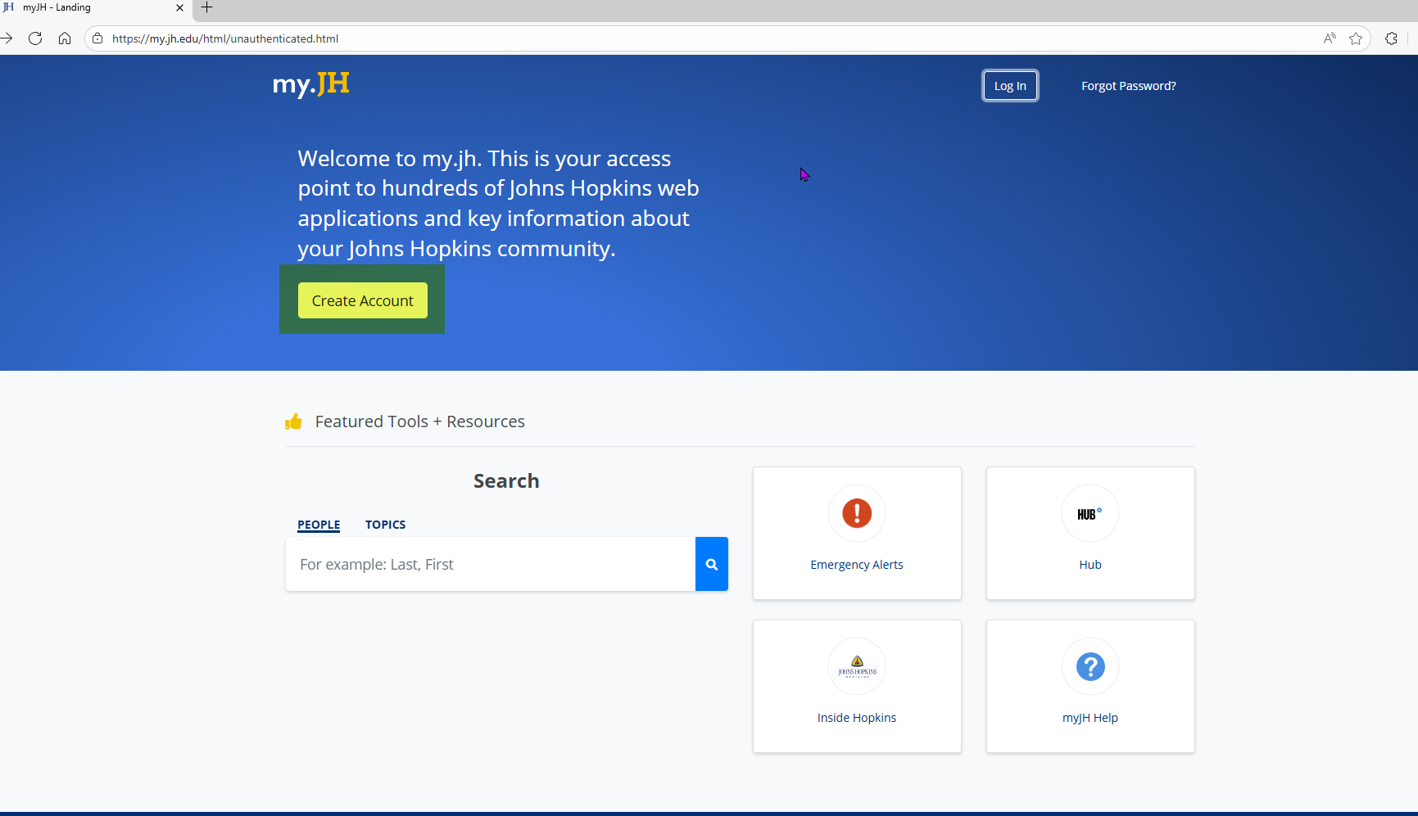This screenshot has width=1418, height=816.
Task: Click the welcome message paragraph
Action: (498, 203)
